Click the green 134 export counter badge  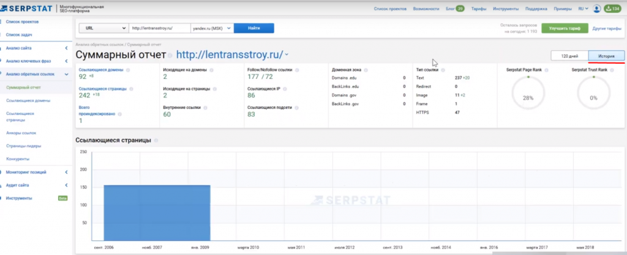tap(613, 9)
